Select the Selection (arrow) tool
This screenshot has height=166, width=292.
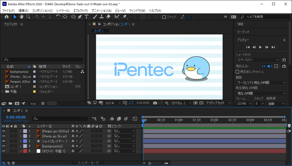[x=15, y=17]
